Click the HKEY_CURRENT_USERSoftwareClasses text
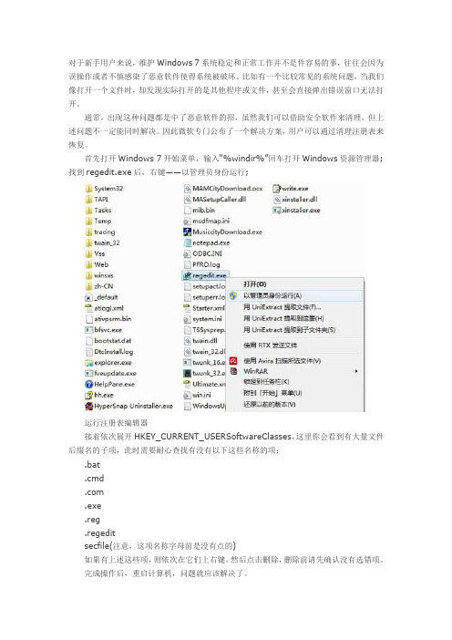 tap(212, 437)
